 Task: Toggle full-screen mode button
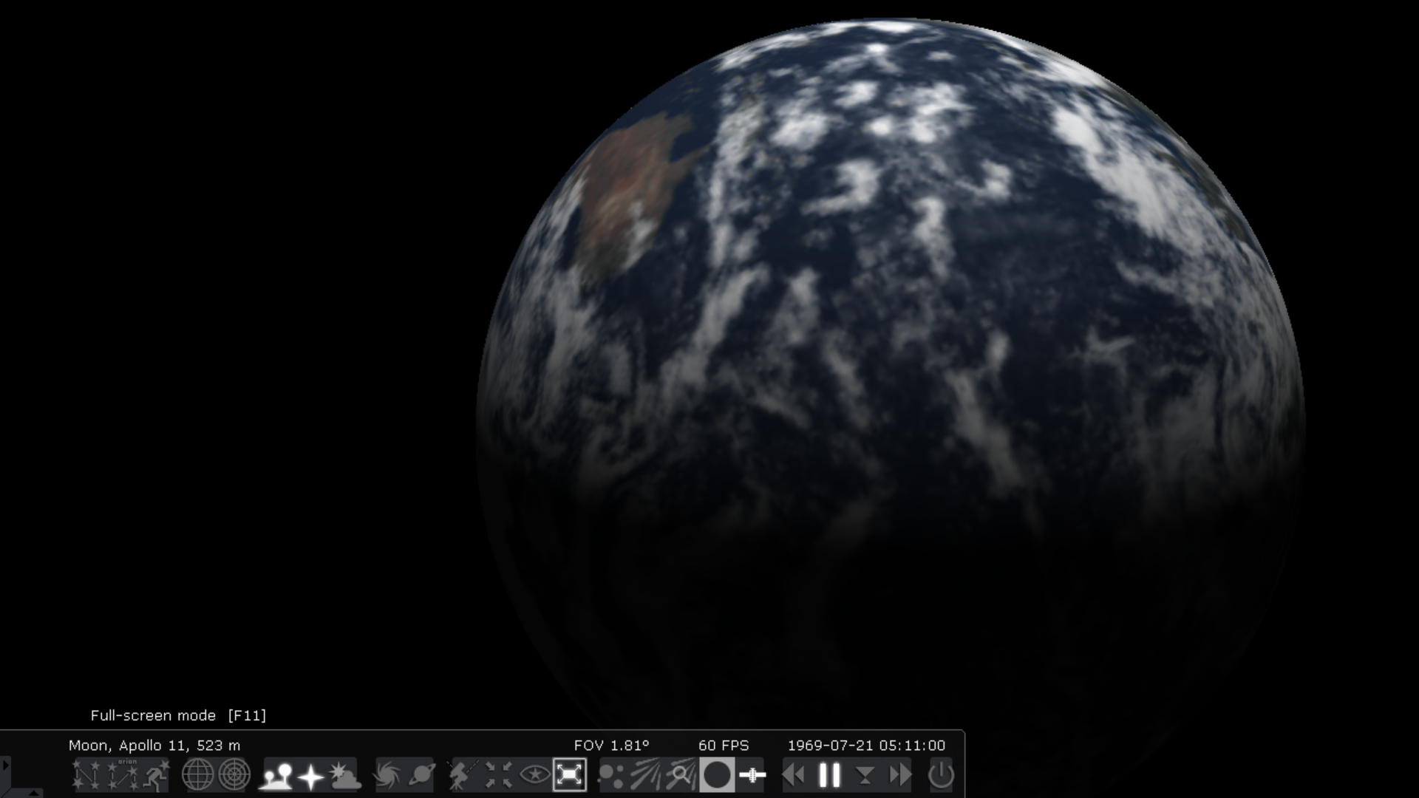pos(570,775)
